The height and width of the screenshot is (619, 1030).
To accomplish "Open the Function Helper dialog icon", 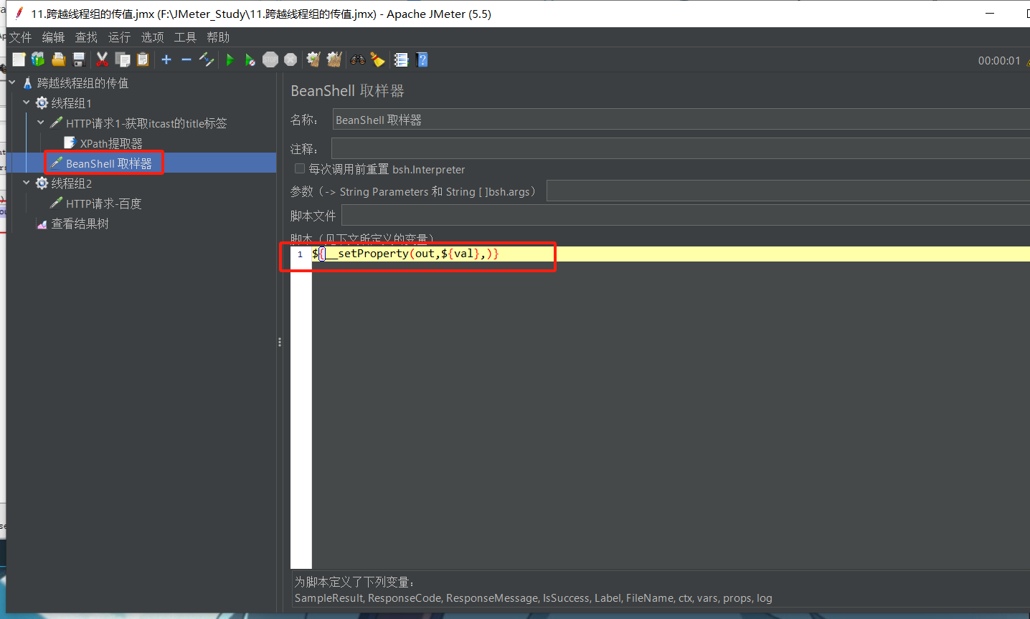I will coord(401,59).
